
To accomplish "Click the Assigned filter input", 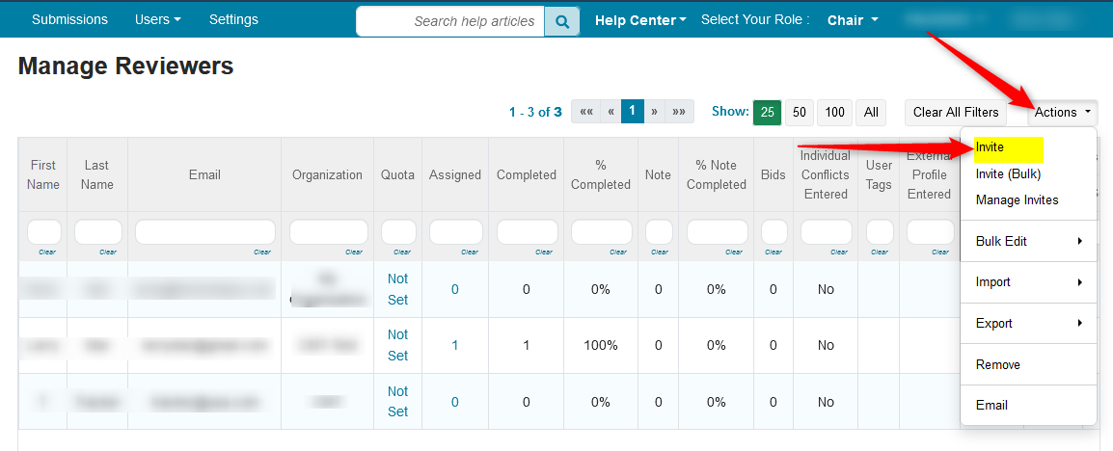I will point(455,232).
